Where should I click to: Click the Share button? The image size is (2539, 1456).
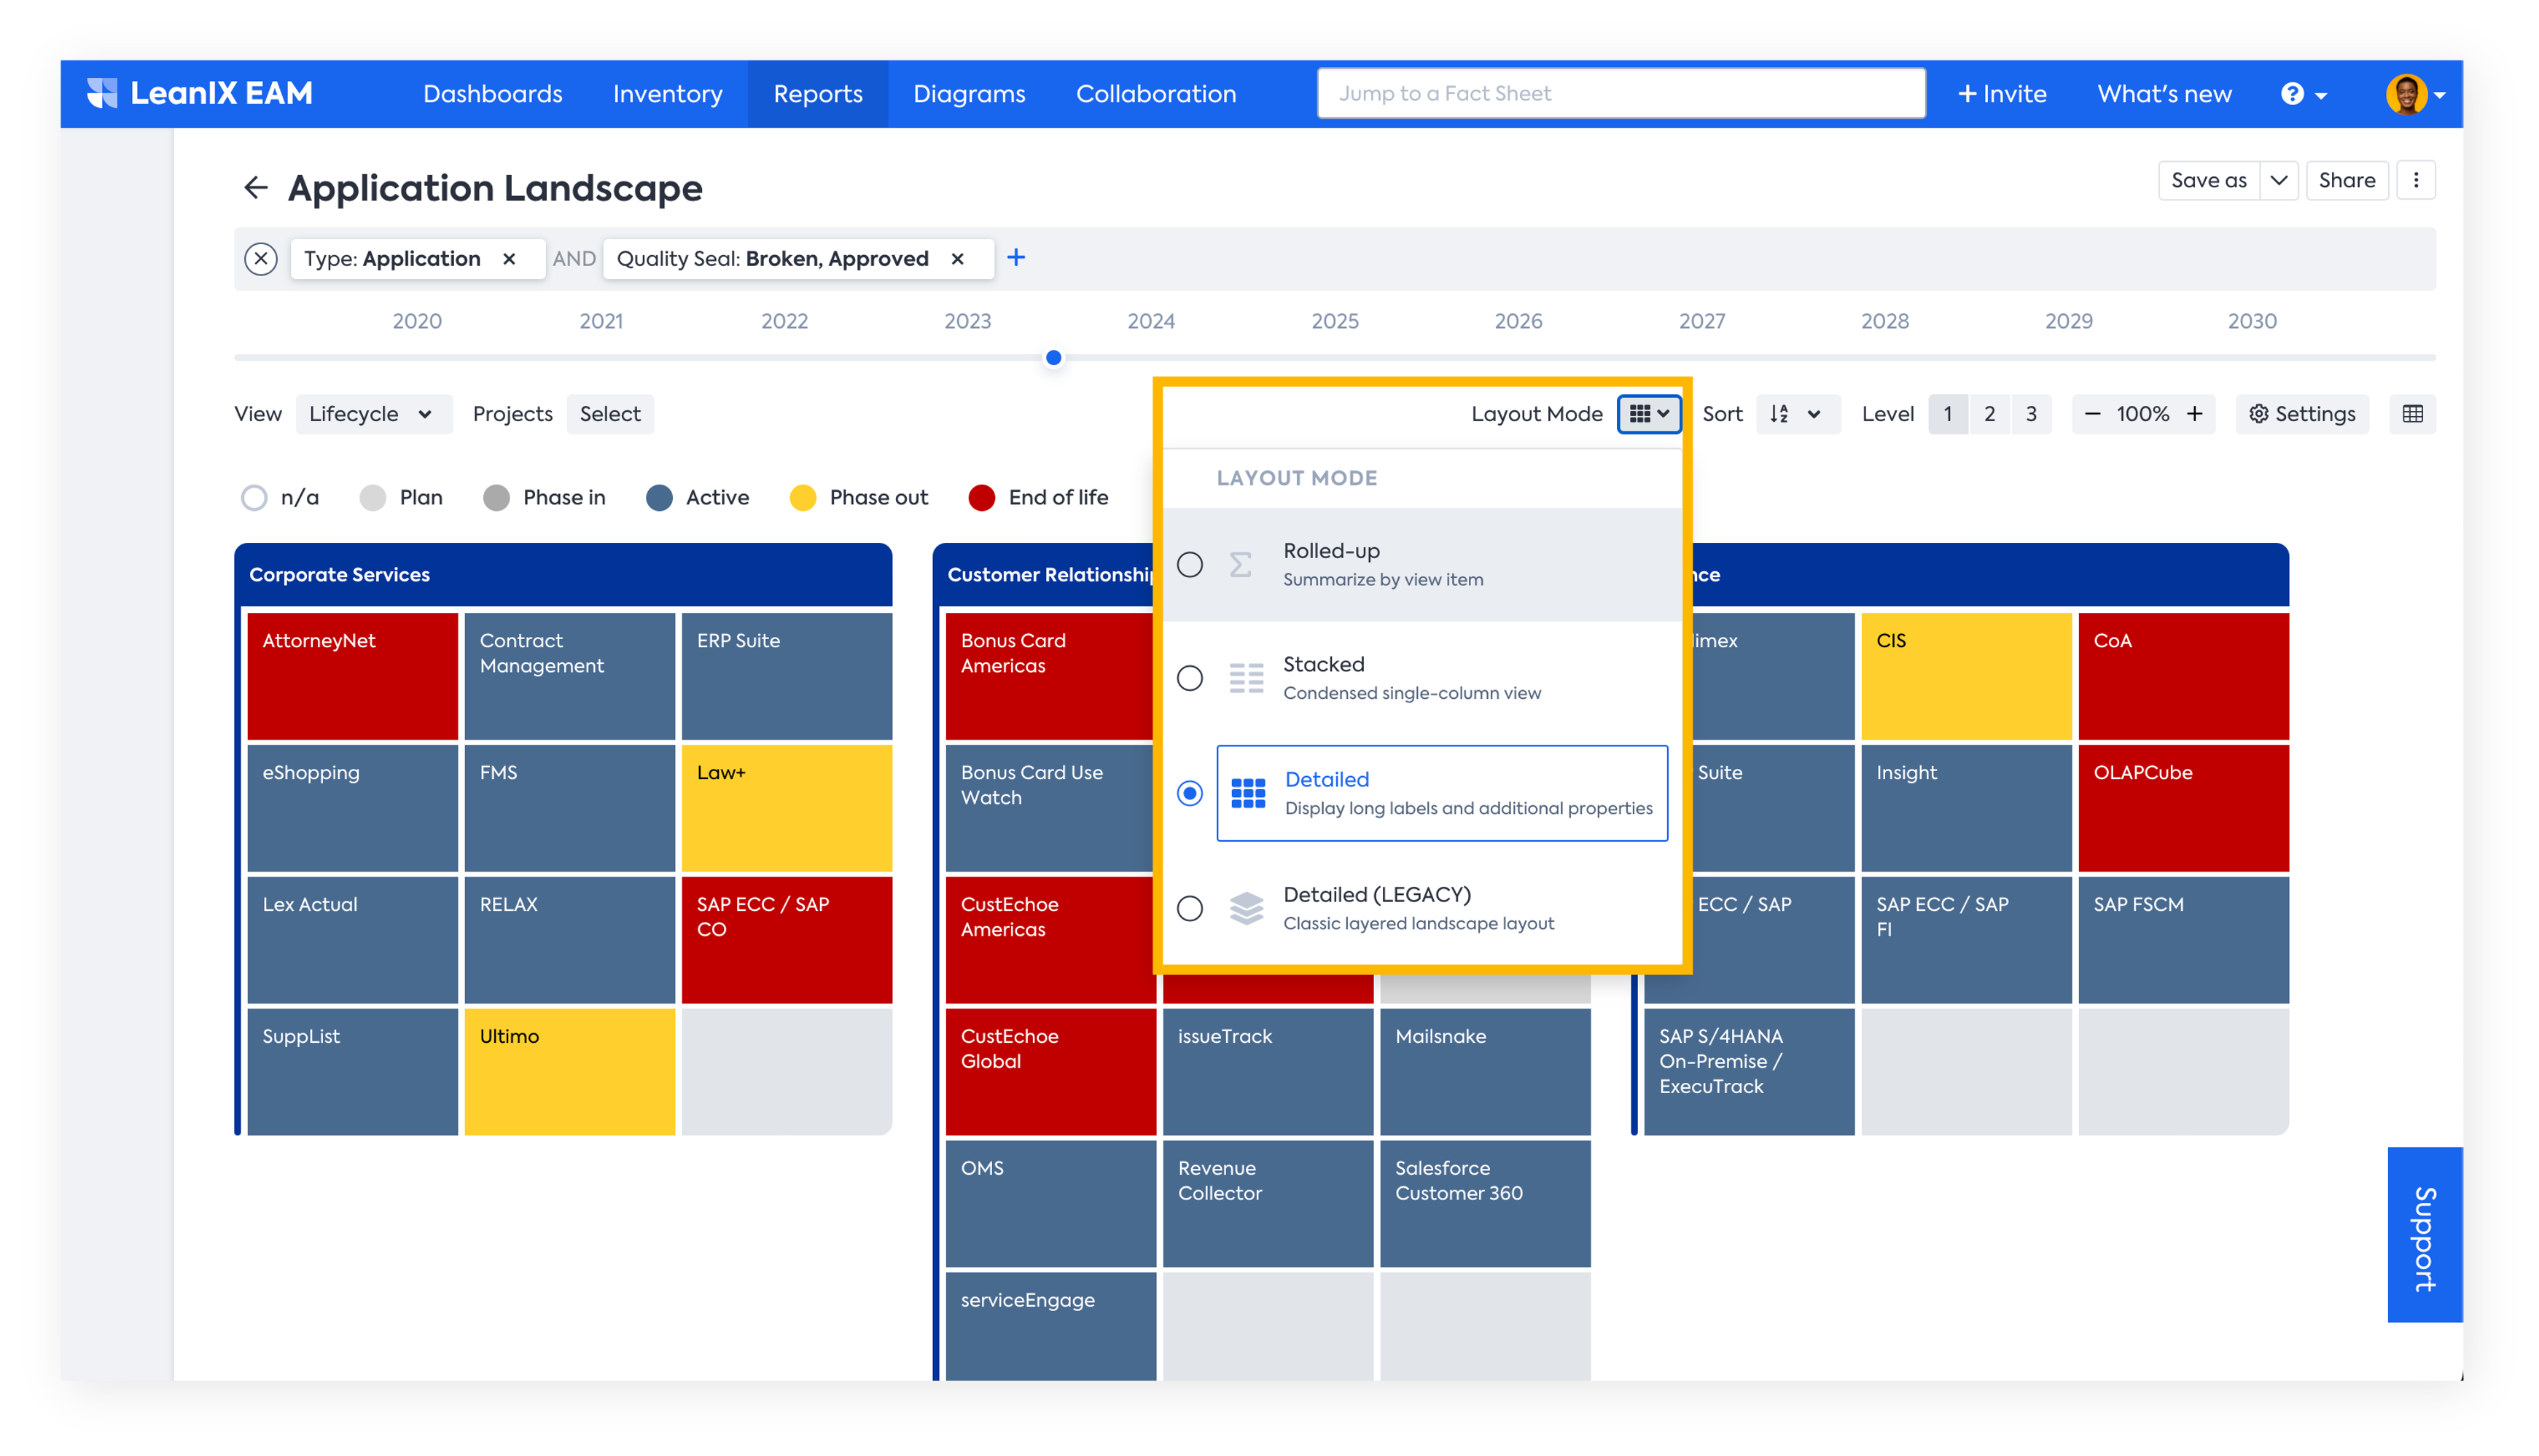coord(2346,180)
